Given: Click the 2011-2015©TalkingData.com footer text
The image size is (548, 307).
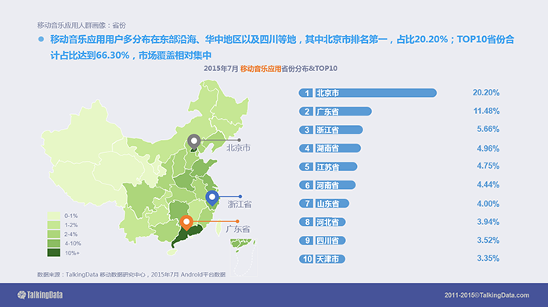Looking at the screenshot, I should pos(487,295).
